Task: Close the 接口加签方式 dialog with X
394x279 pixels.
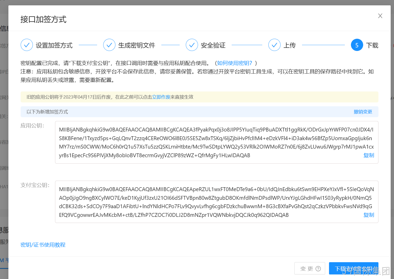Action: pos(380,16)
